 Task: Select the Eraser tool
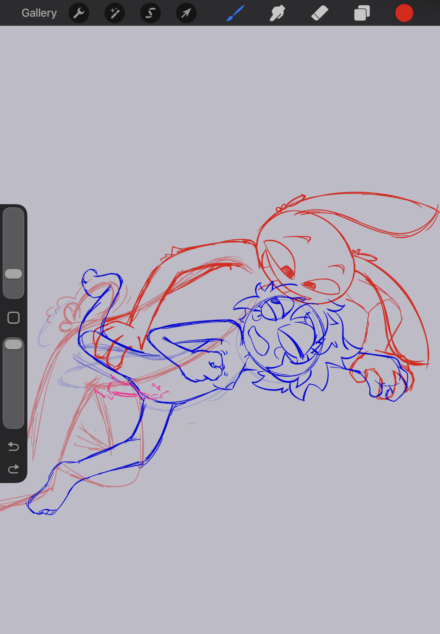320,13
